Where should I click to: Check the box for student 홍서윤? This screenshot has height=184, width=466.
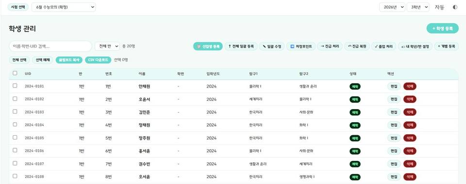[x=15, y=150]
